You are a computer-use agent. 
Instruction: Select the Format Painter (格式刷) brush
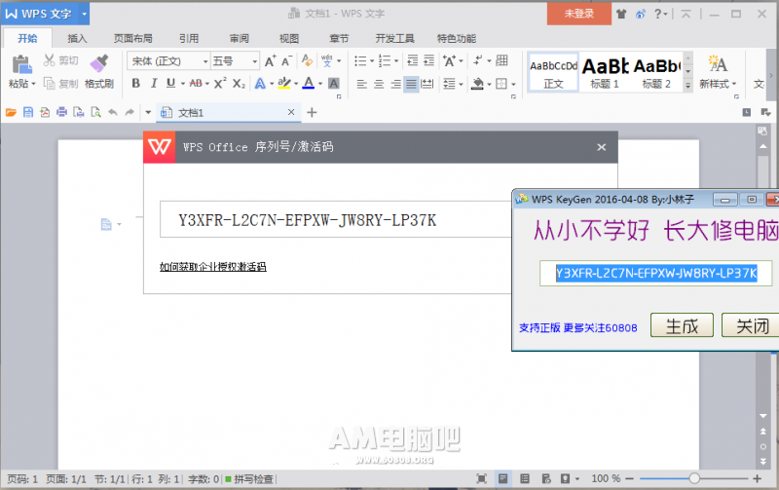coord(99,63)
